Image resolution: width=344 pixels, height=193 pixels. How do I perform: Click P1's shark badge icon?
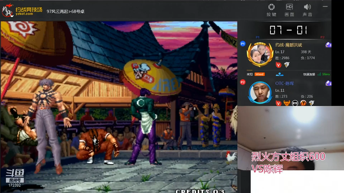(287, 65)
